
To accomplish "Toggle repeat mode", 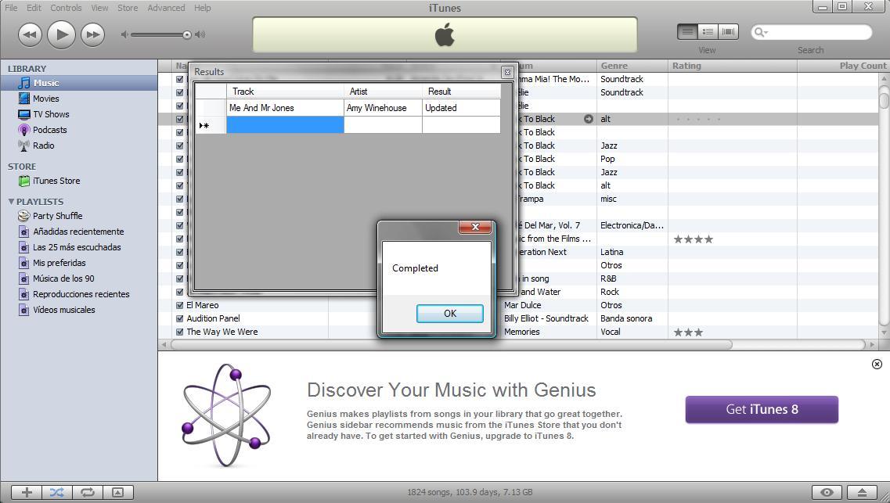I will [x=88, y=492].
